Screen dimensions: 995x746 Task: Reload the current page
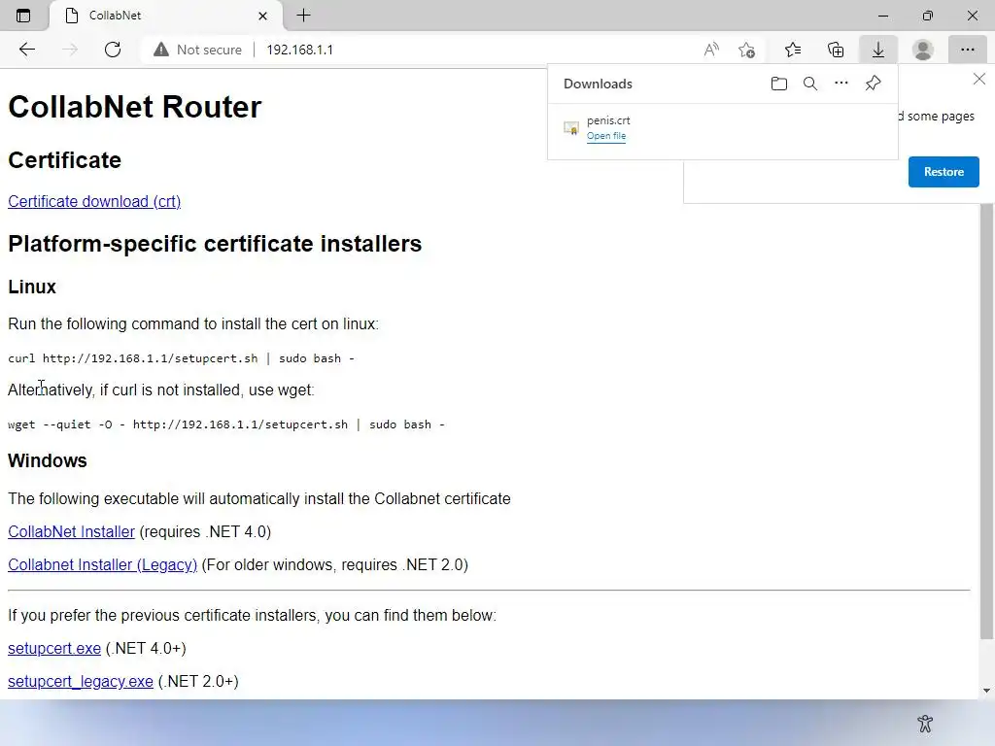[113, 50]
